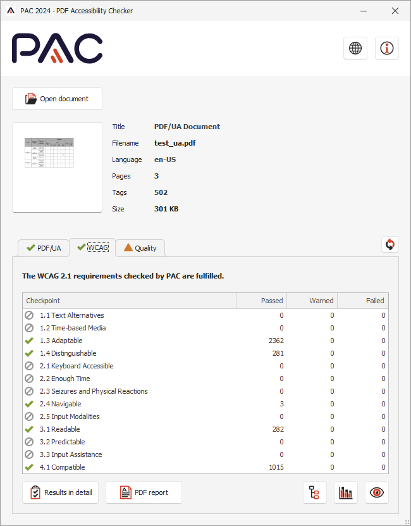Select the 1.3 Adaptable checkpoint row
The image size is (411, 526).
126,341
